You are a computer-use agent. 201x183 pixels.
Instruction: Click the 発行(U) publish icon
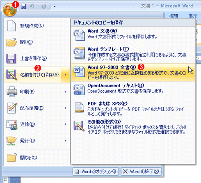coord(11,140)
